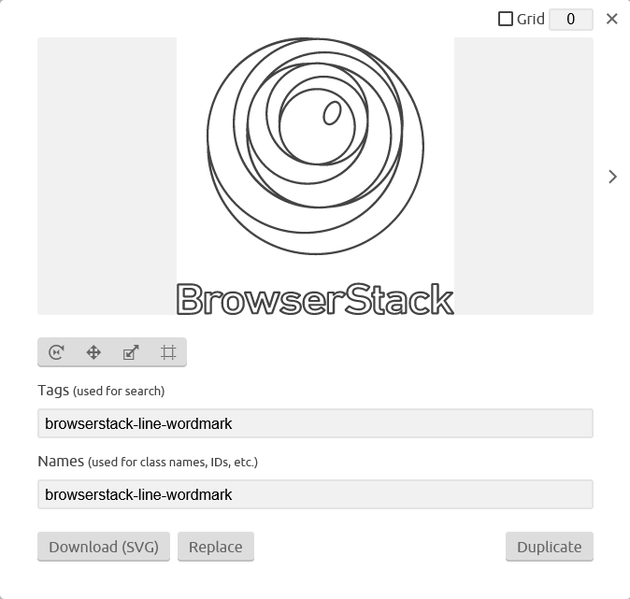Click the Replace button

[216, 547]
